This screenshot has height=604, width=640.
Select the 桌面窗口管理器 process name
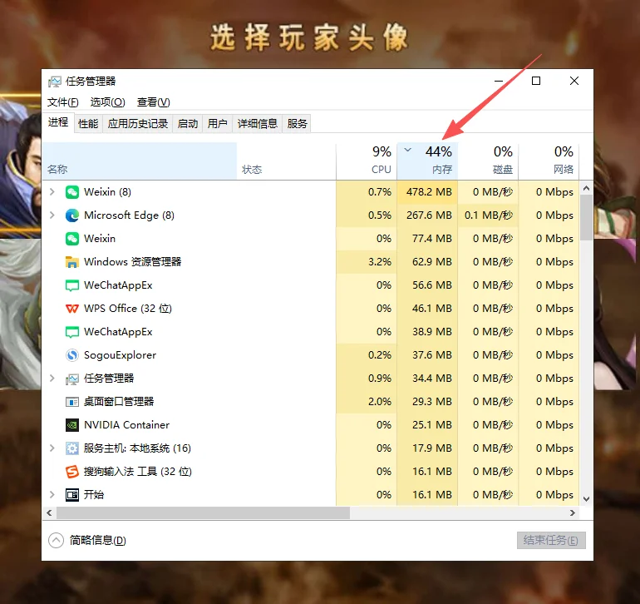click(x=119, y=402)
